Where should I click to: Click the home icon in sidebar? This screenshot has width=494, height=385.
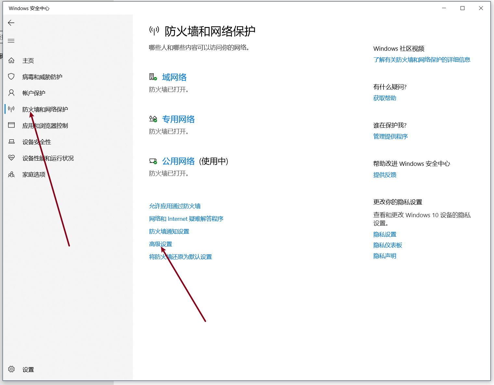tap(11, 60)
